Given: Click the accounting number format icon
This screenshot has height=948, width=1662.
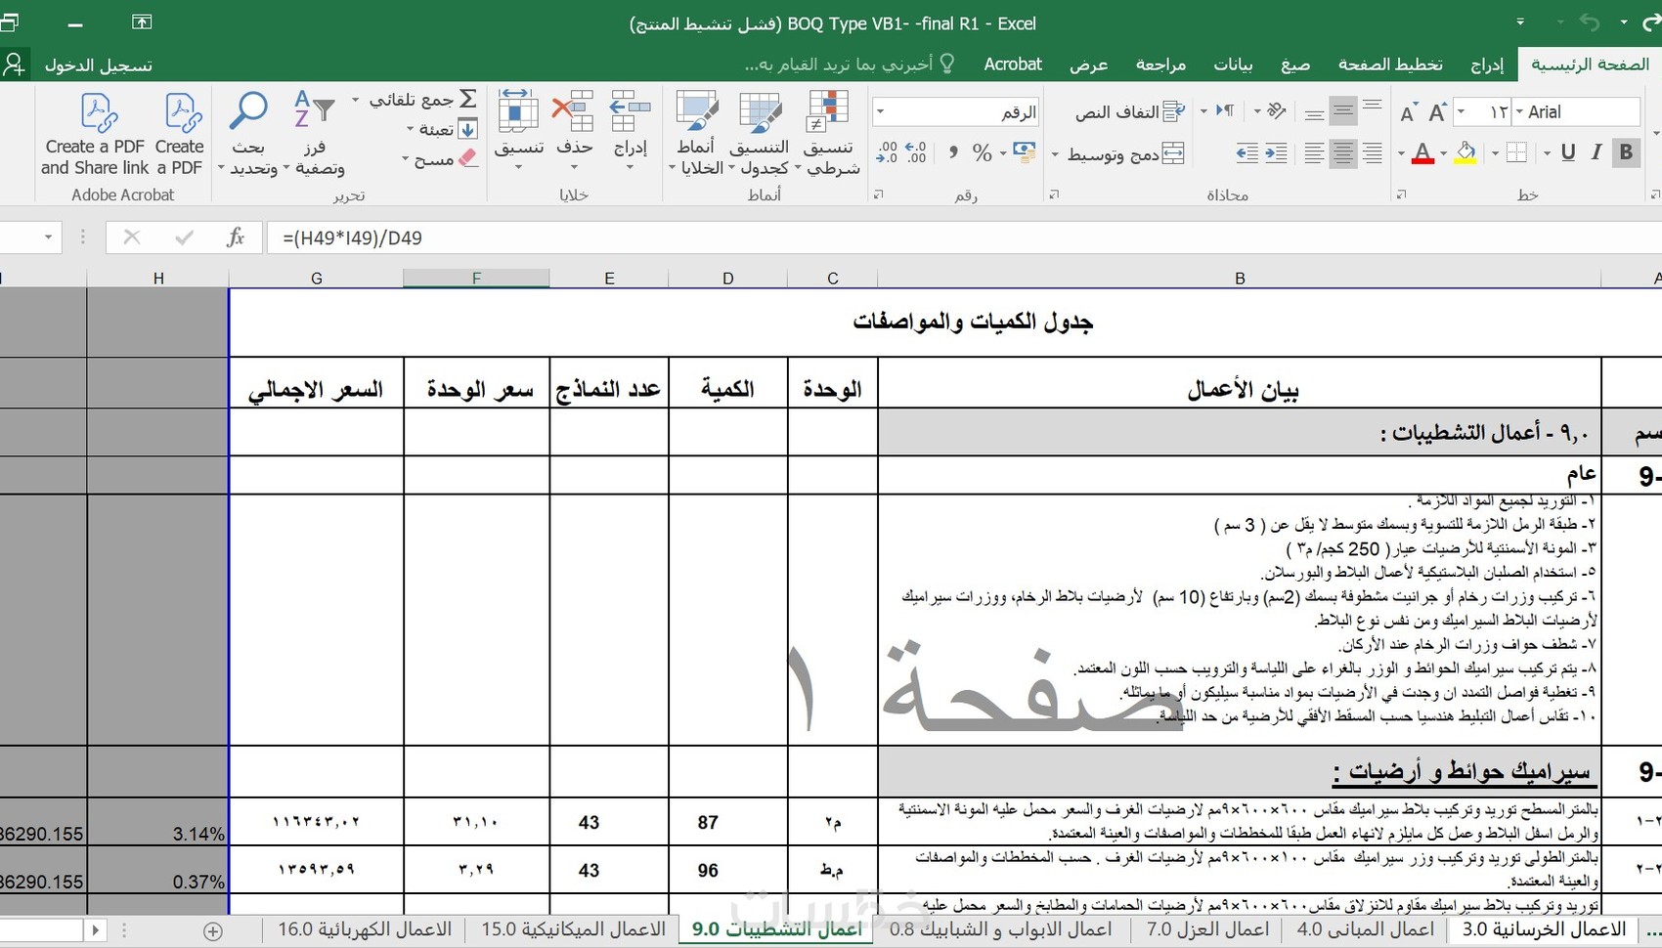Looking at the screenshot, I should 1025,151.
